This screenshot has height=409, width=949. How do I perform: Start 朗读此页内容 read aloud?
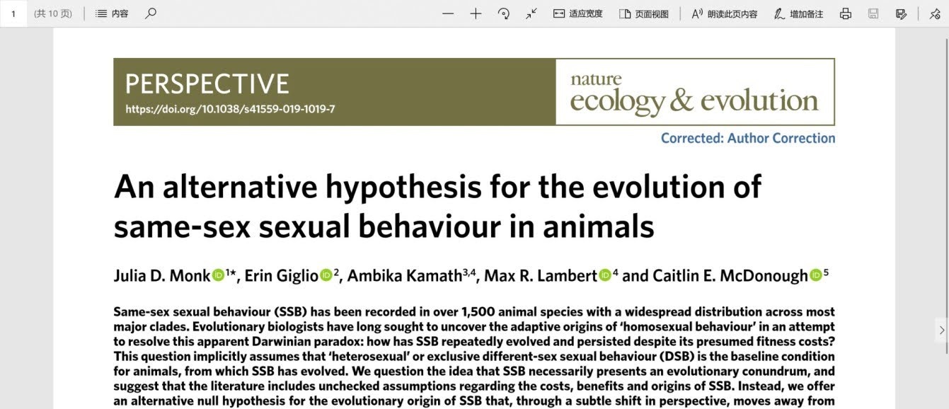tap(724, 13)
